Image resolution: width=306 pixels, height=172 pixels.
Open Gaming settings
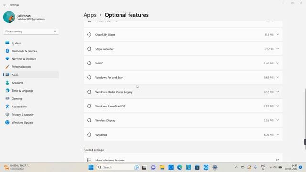(x=31, y=99)
